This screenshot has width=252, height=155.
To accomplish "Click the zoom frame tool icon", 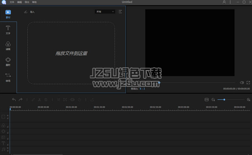I will [x=65, y=100].
